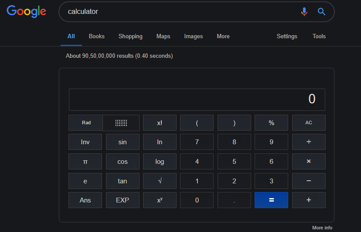
Task: Expand the search Tools options
Action: point(319,36)
